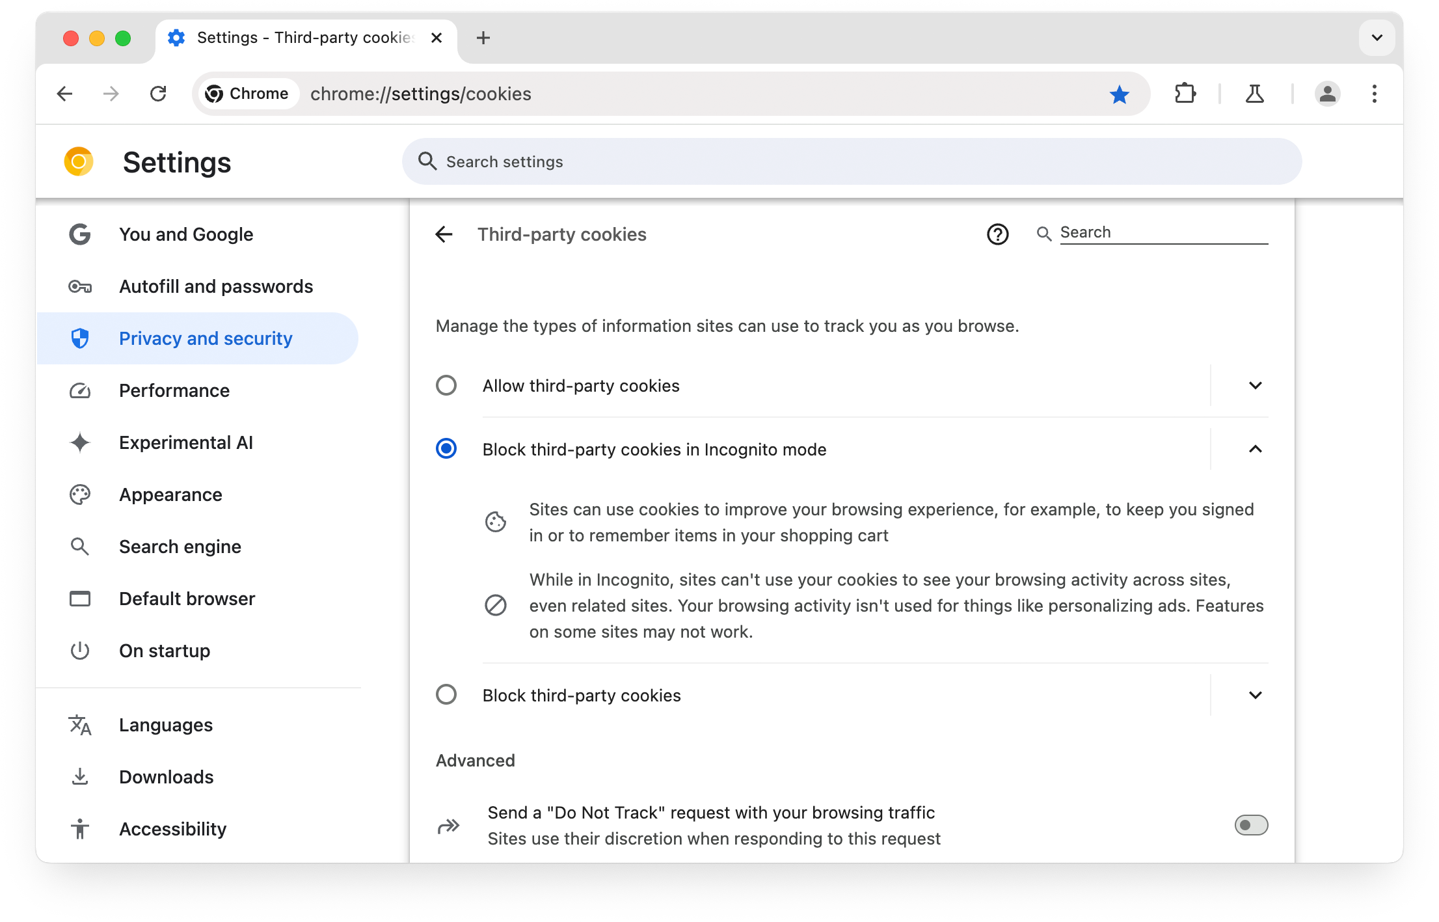Click the You and Google icon
This screenshot has width=1439, height=922.
tap(80, 234)
